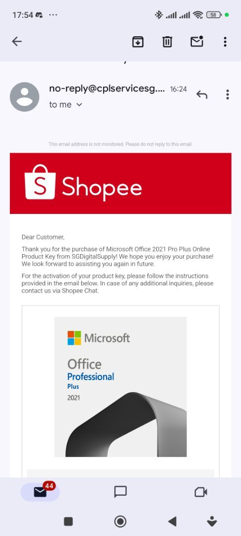Switch to Mail tab with 44 badge
The height and width of the screenshot is (536, 241).
40,492
